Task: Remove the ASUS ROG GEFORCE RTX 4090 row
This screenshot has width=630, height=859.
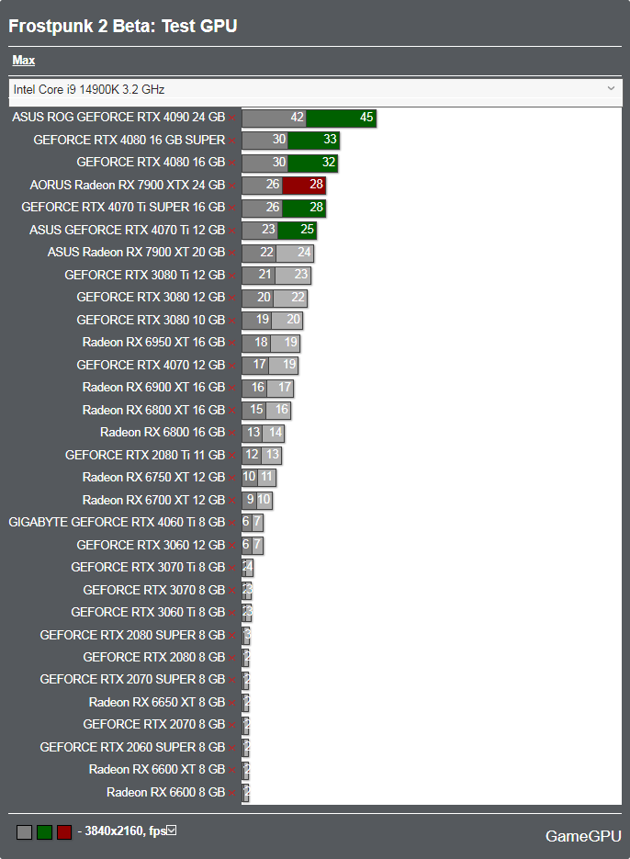Action: pos(232,119)
